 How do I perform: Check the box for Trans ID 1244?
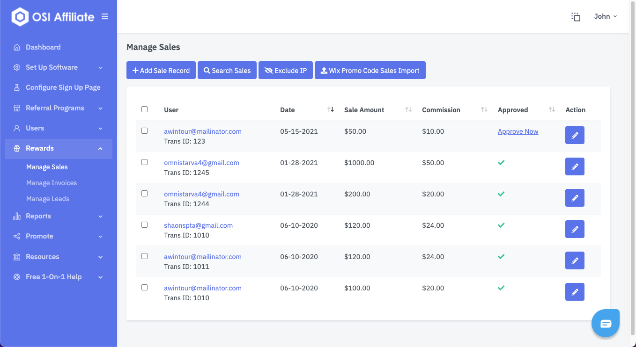click(144, 194)
